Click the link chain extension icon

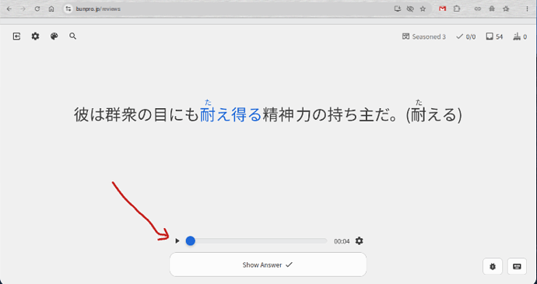(477, 9)
